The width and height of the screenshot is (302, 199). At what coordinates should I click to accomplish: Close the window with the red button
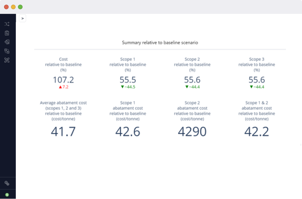[6, 7]
